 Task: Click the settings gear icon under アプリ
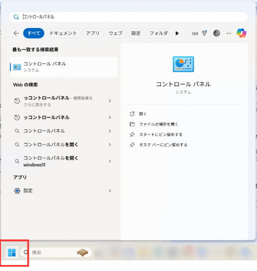[17, 191]
